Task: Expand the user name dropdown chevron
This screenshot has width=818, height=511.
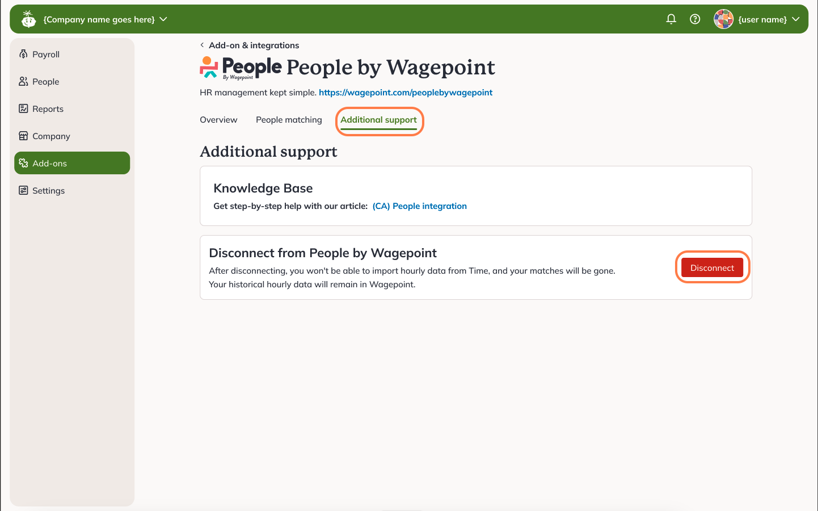Action: coord(796,19)
